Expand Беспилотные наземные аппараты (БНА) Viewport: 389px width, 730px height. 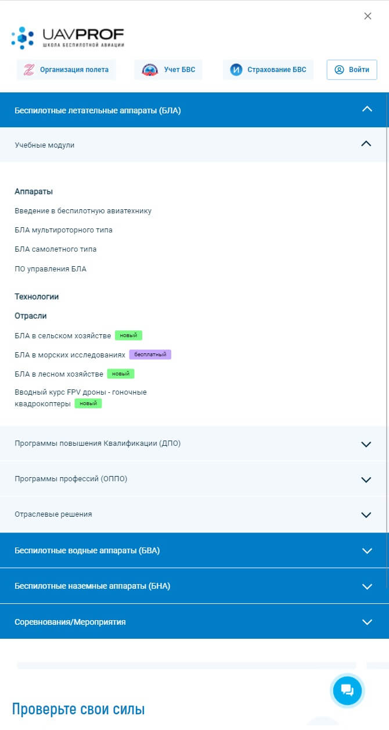pyautogui.click(x=194, y=586)
